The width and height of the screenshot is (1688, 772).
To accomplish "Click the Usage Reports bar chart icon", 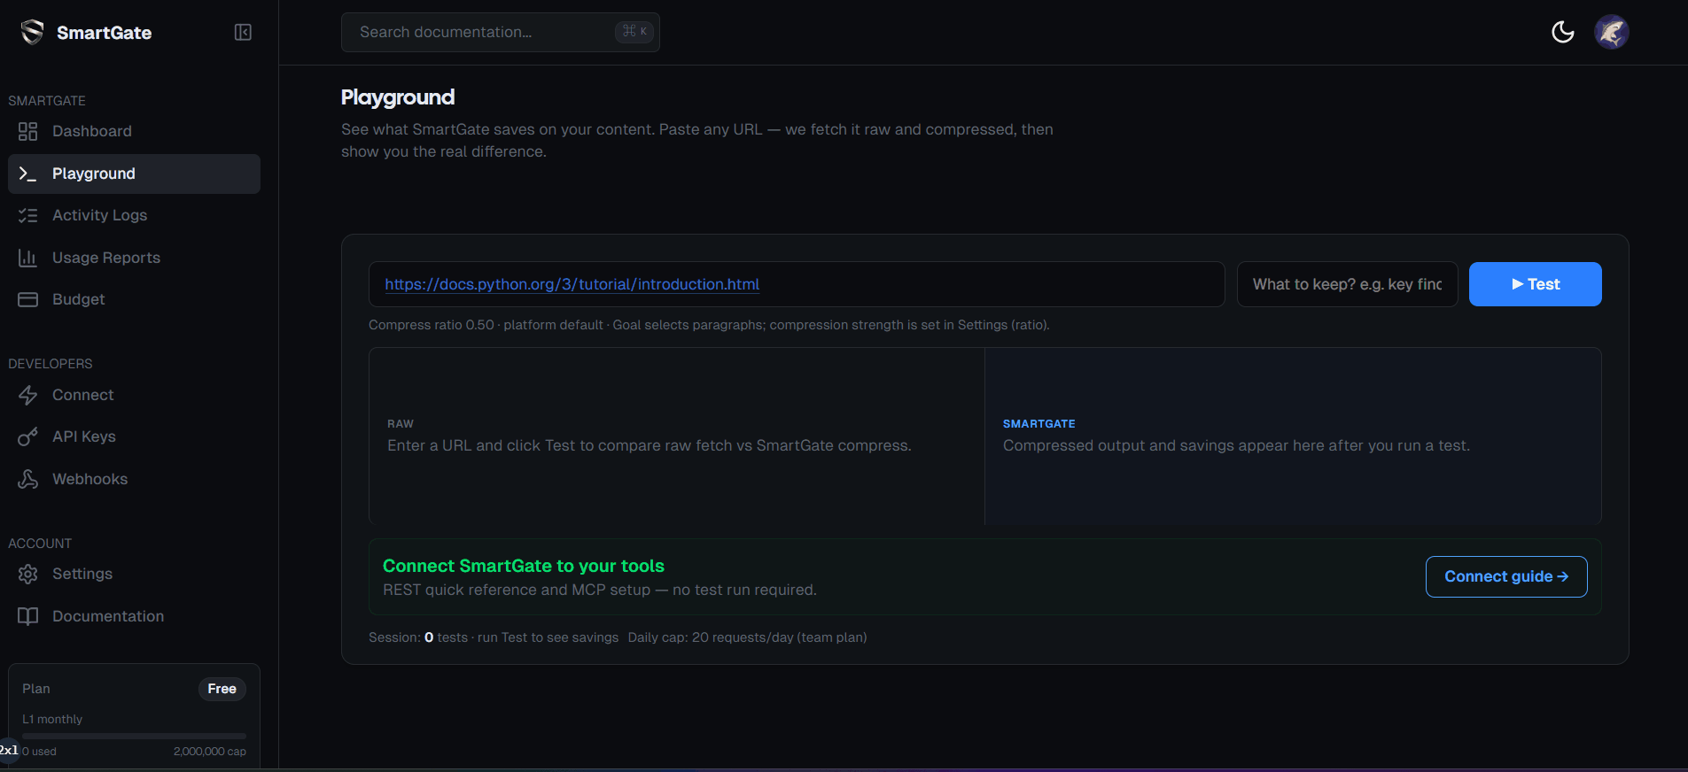I will pyautogui.click(x=28, y=258).
